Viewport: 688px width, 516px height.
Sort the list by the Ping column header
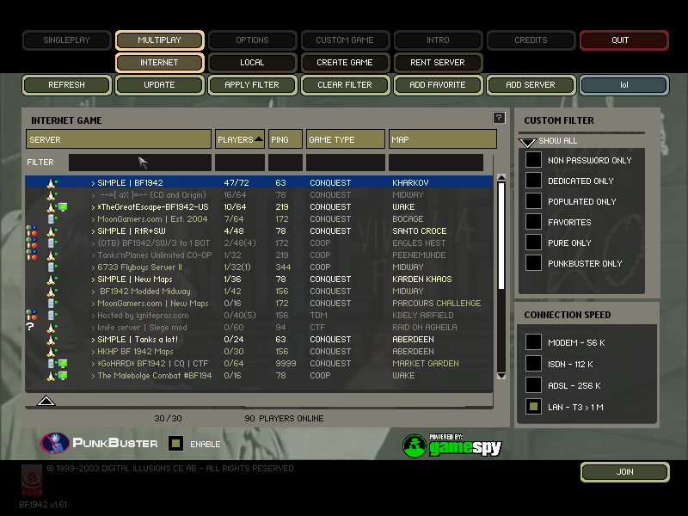[x=286, y=139]
